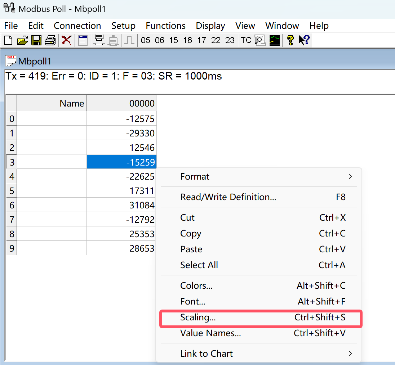
Task: Expand the Format submenu
Action: [259, 177]
